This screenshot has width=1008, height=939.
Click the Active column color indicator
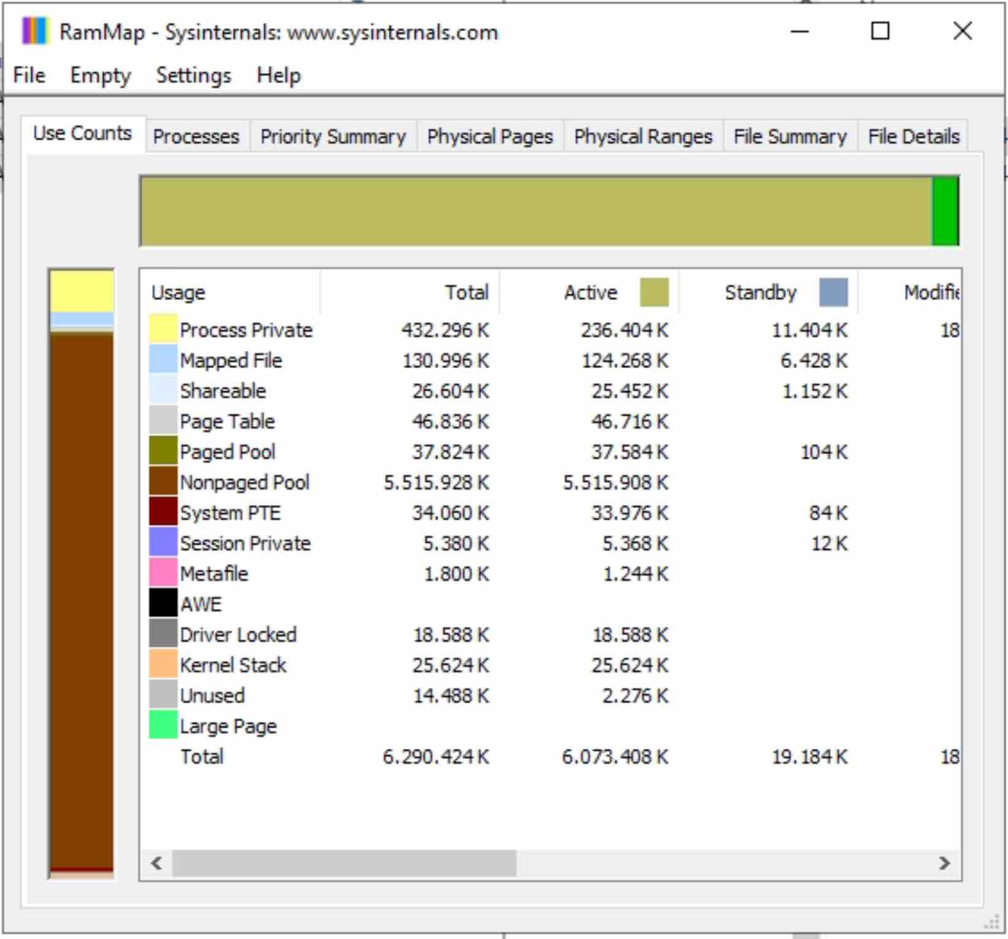654,292
